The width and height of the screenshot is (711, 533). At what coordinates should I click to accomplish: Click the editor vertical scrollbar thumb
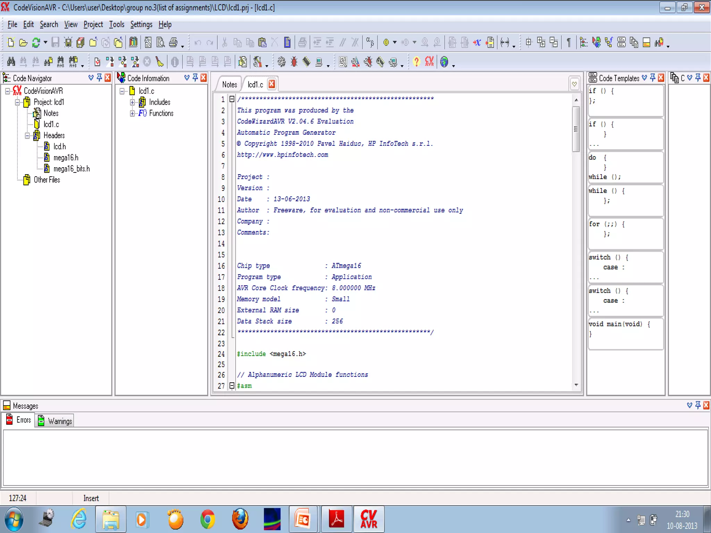[576, 129]
